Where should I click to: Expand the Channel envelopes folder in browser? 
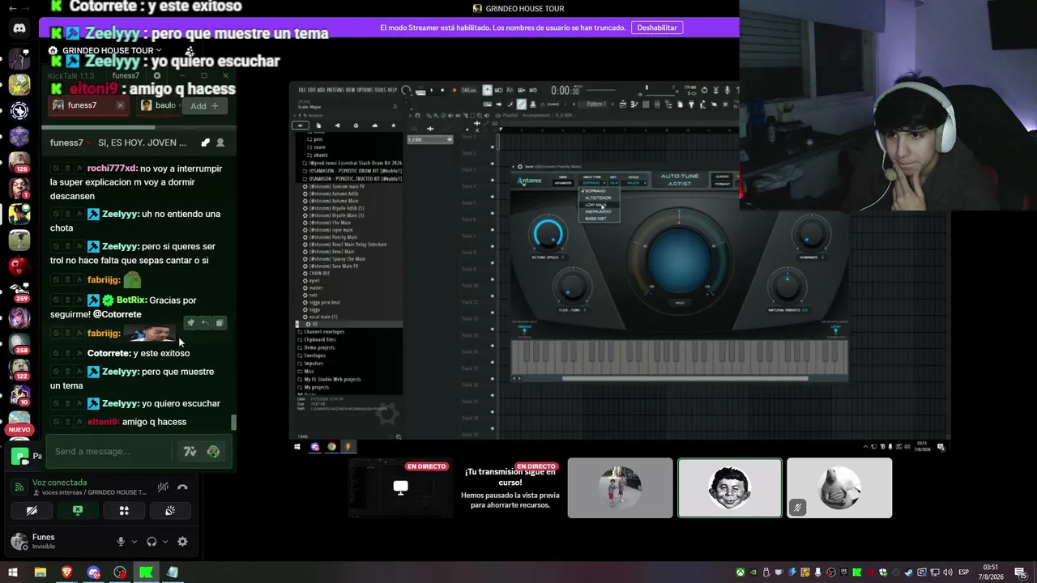[323, 332]
